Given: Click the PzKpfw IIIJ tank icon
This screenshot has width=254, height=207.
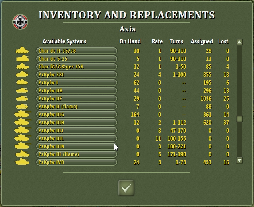Looking at the screenshot, I should tap(23, 130).
